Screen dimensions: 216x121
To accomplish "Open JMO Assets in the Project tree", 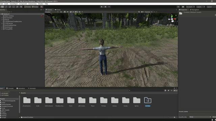I will tap(5, 110).
